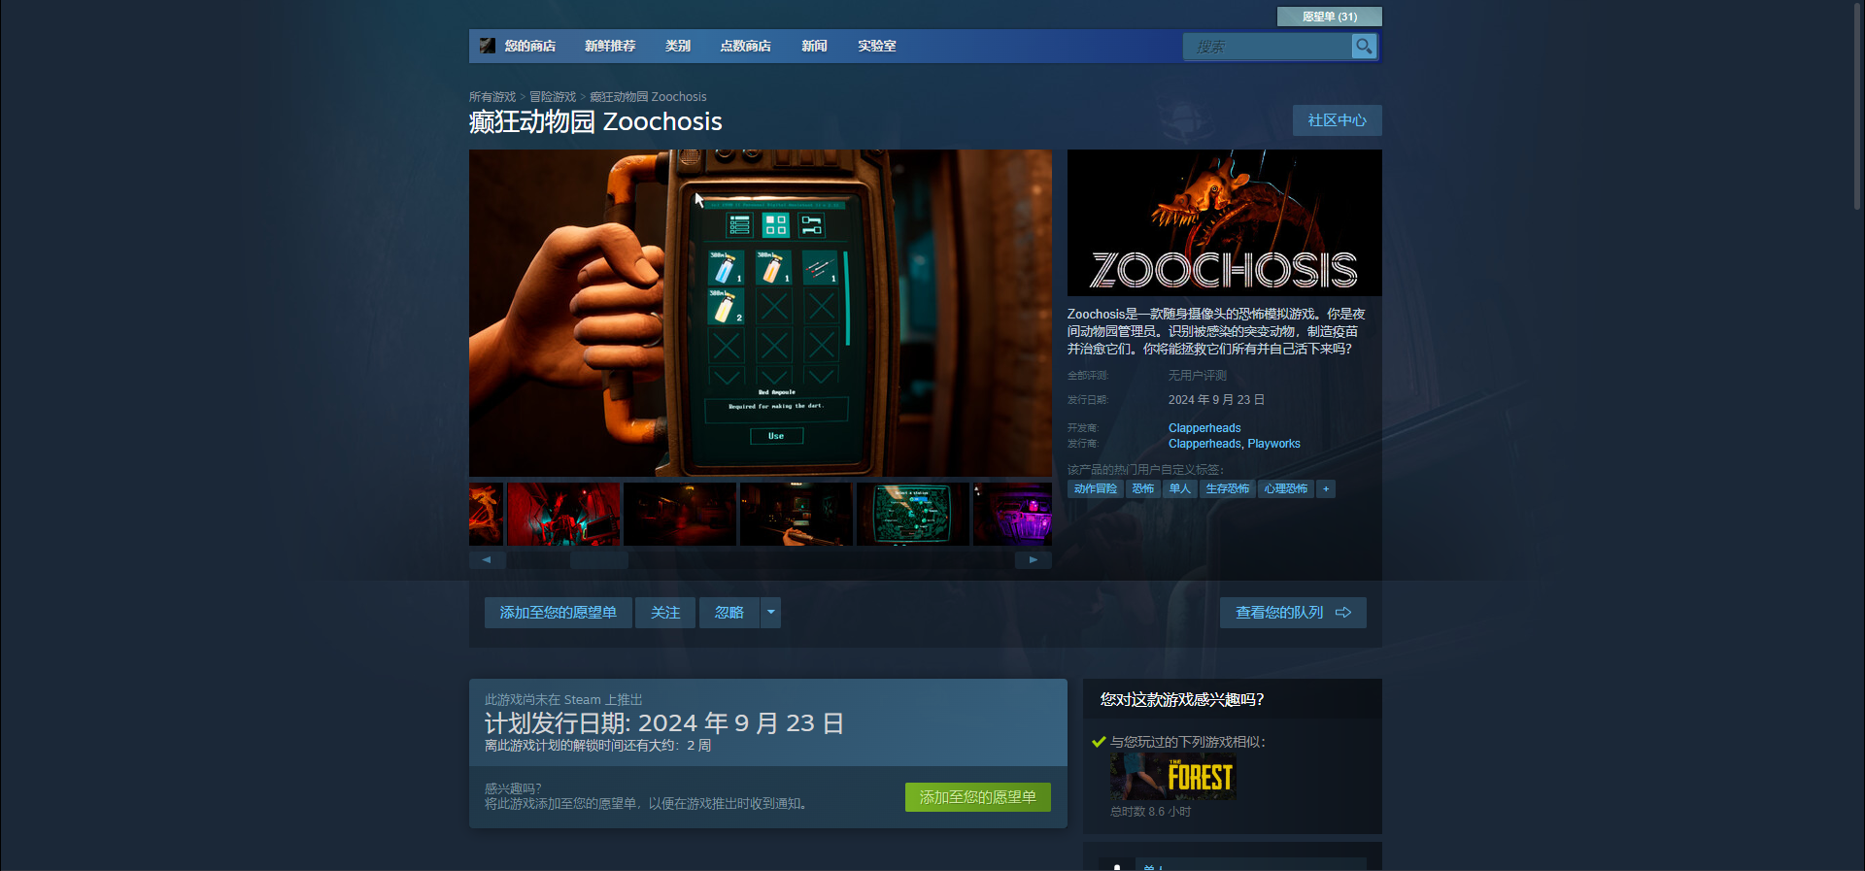Image resolution: width=1865 pixels, height=871 pixels.
Task: Click the search magnifier icon
Action: 1364,46
